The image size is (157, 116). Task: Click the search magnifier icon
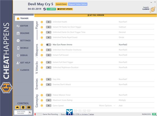[x=30, y=112]
